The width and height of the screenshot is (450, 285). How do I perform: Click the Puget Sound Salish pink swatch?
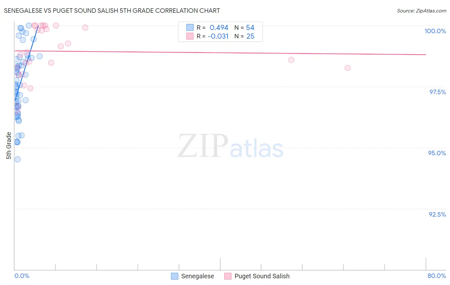tap(228, 276)
